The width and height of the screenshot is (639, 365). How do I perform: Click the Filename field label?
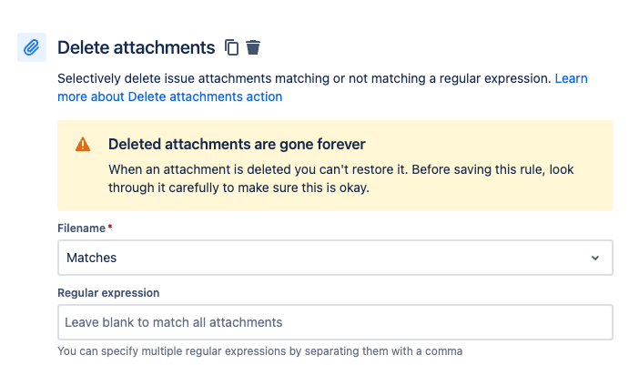pos(82,228)
